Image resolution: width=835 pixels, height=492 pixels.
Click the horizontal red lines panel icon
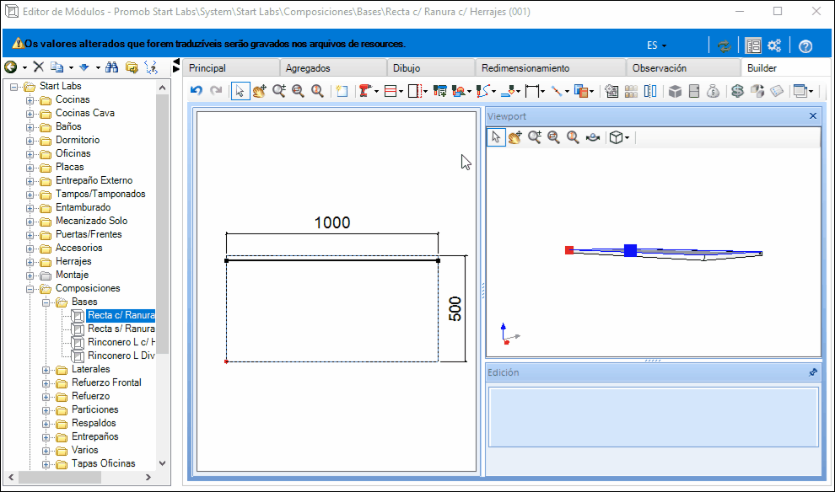tap(391, 91)
